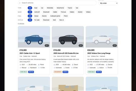Image resolution: width=136 pixels, height=91 pixels.
Task: Click photo count badge on Voltara One
Action: tap(115, 45)
